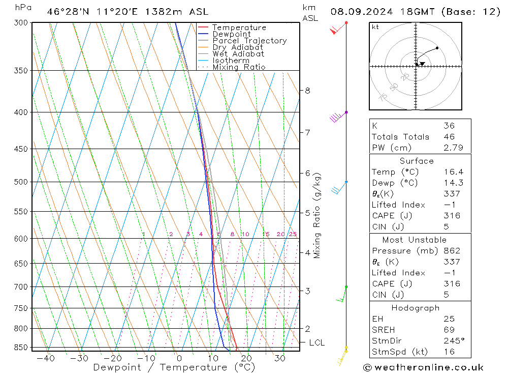Click the blue Dewpoint legend line
This screenshot has width=508, height=373.
coord(203,34)
